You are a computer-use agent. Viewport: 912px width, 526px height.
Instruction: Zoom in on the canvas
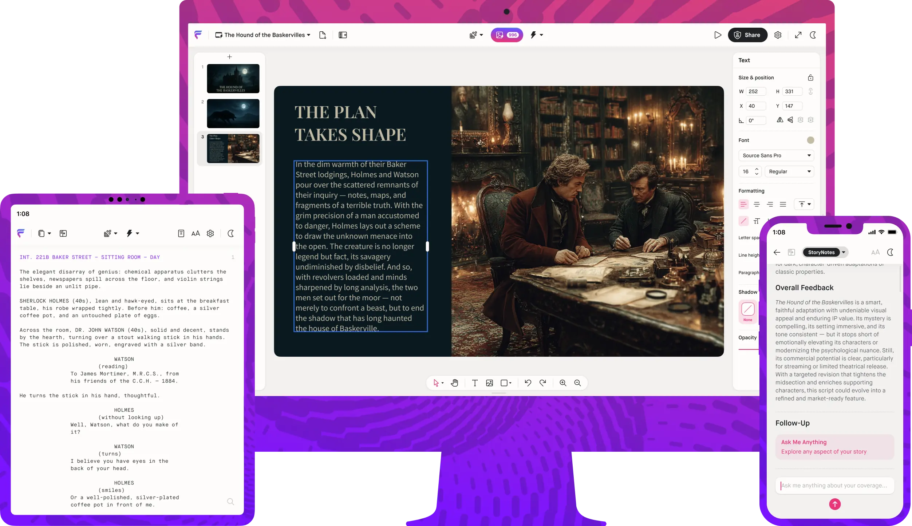(x=563, y=383)
